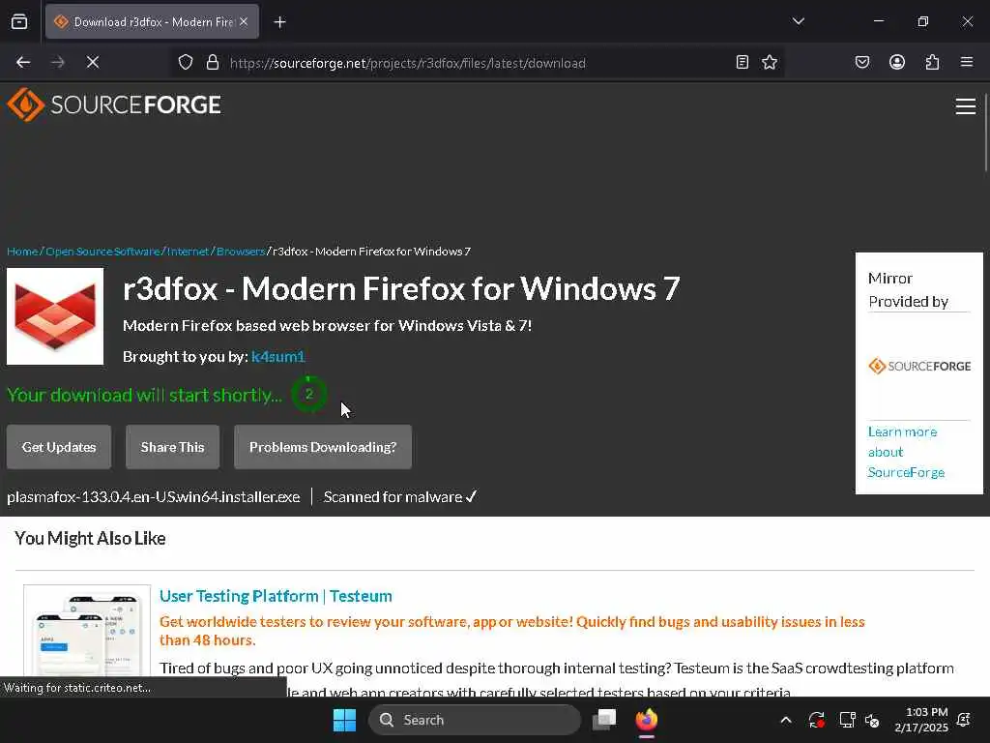
Task: Open Firefox account icon
Action: [x=897, y=63]
